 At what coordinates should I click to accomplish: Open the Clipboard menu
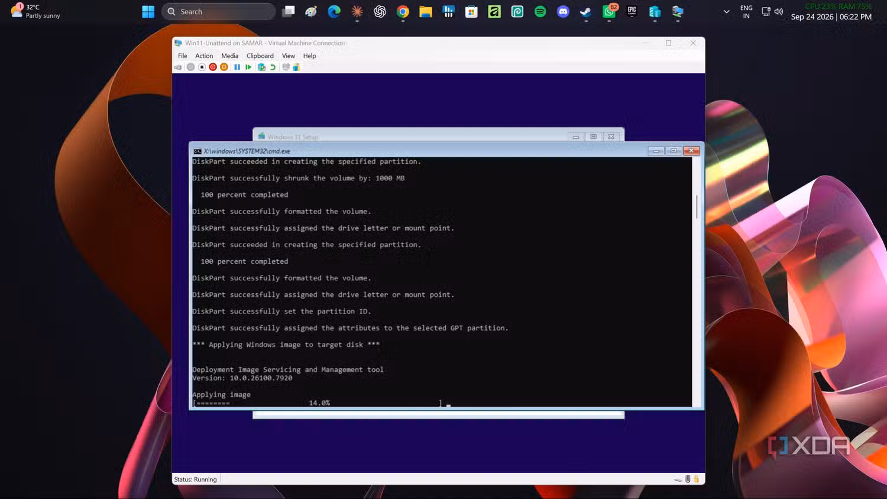point(260,56)
